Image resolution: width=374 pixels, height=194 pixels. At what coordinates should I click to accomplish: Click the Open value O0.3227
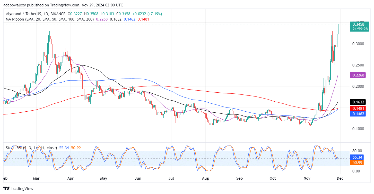[x=75, y=14]
